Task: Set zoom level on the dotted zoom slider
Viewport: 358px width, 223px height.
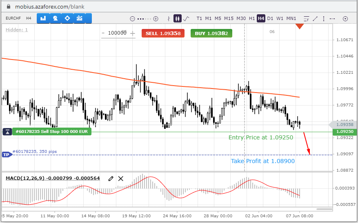Action: click(144, 19)
